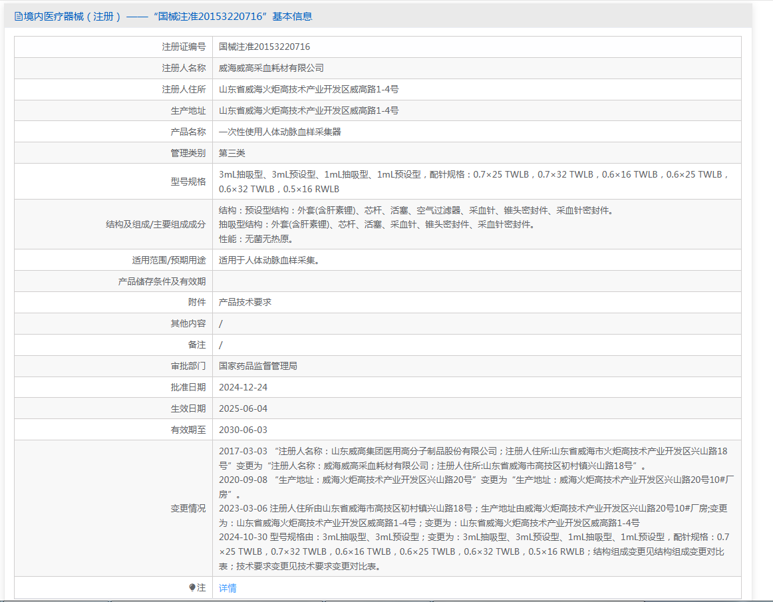Click the document icon before 境内医疗器械 title
This screenshot has height=602, width=773.
point(18,17)
